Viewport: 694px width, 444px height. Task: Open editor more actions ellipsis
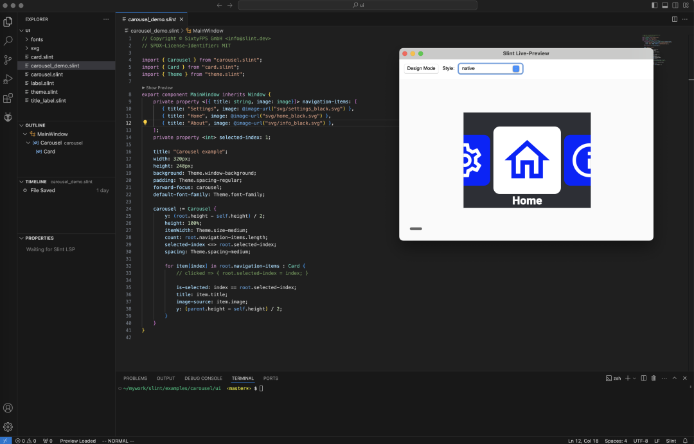coord(685,19)
